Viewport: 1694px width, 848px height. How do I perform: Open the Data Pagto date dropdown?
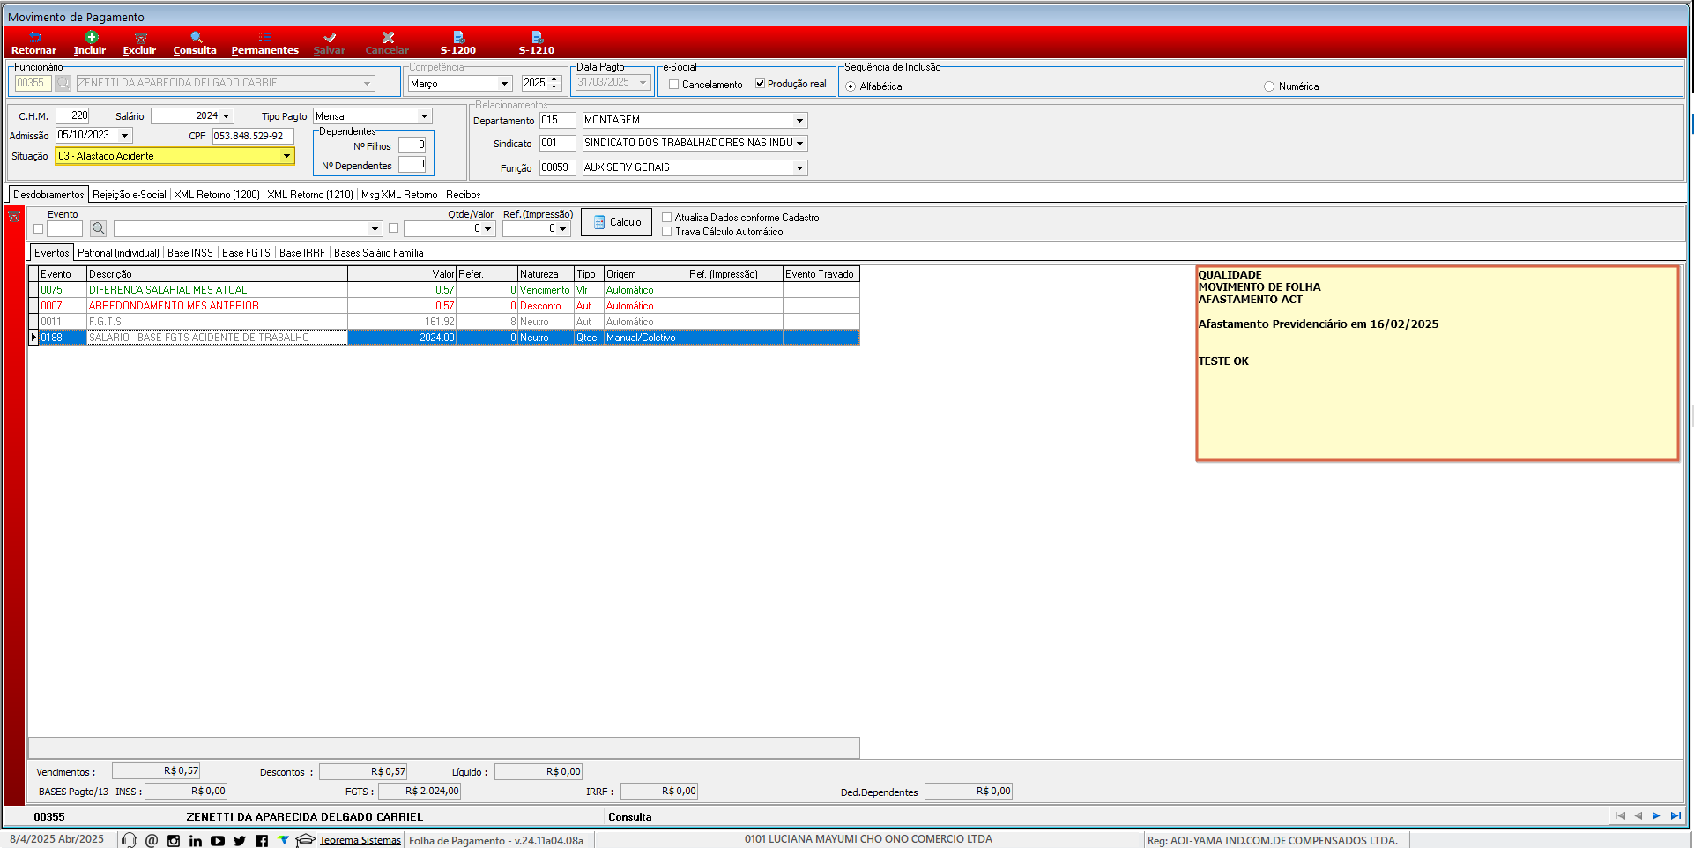pos(643,82)
